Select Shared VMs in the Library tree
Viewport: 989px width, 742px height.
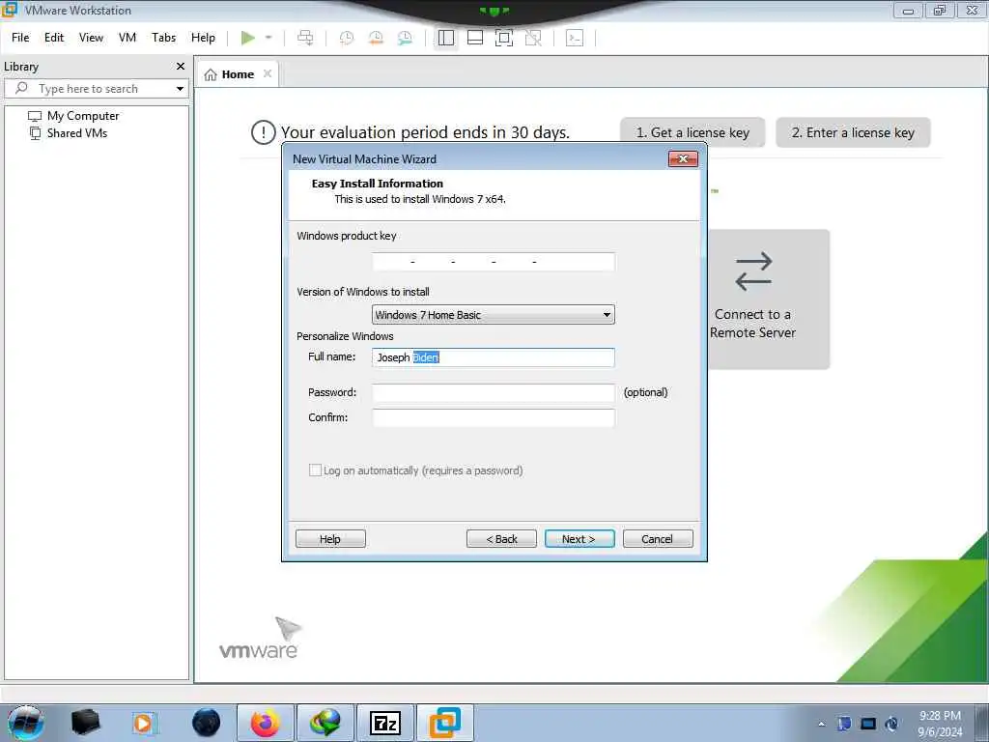[69, 133]
